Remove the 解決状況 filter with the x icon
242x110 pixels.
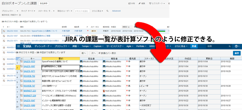(x=20, y=15)
